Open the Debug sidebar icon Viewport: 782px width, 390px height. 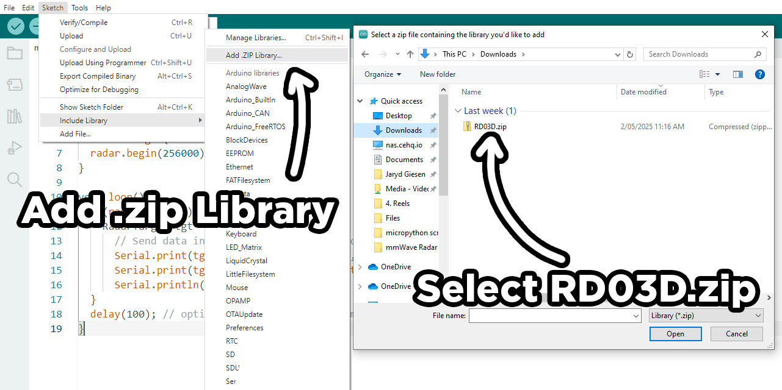point(15,148)
